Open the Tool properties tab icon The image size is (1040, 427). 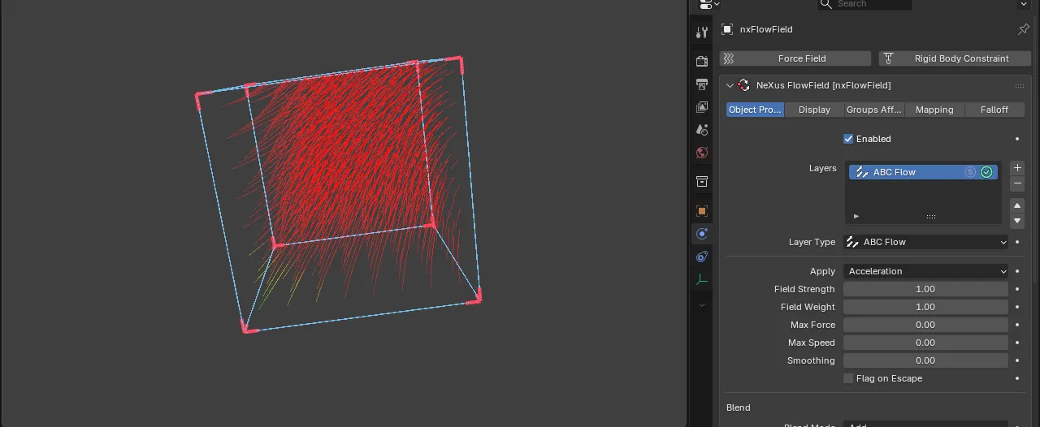point(702,32)
